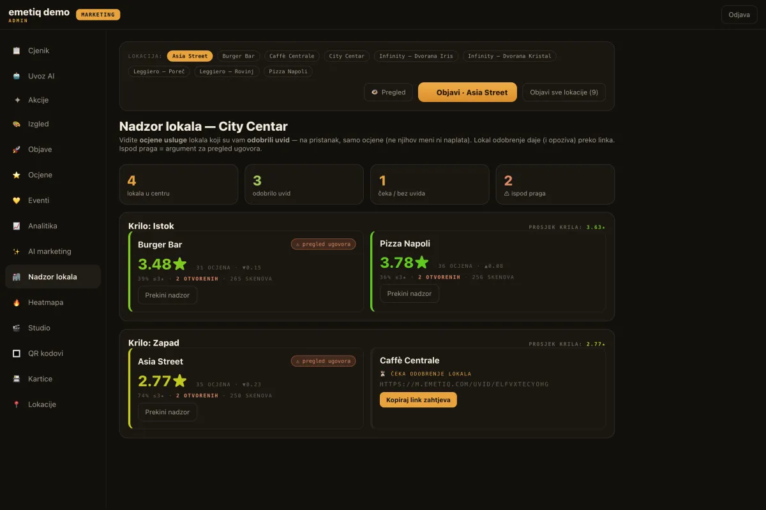Click Prekini nadzor for Pizza Napoli
766x510 pixels.
(x=409, y=294)
